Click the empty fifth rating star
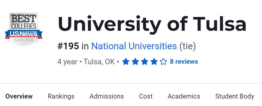262x106 pixels. pos(163,61)
